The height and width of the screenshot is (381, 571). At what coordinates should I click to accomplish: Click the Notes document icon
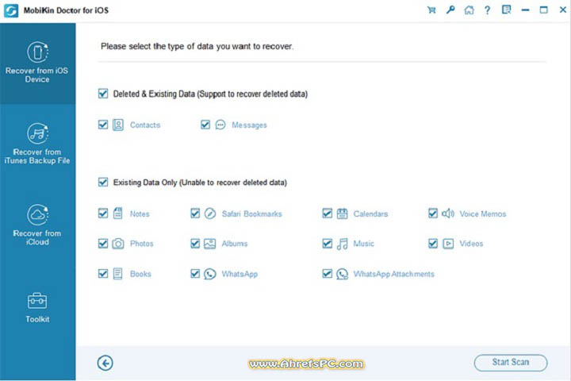tap(118, 214)
